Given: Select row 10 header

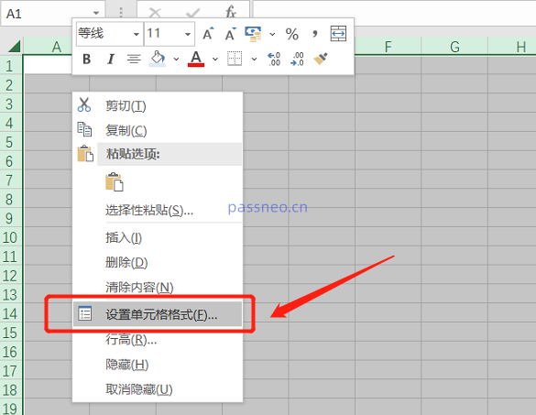Looking at the screenshot, I should click(x=10, y=237).
